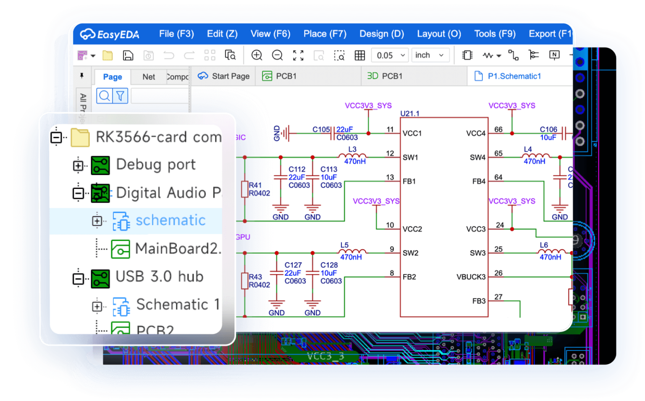Select the place symbol component tool

(467, 55)
